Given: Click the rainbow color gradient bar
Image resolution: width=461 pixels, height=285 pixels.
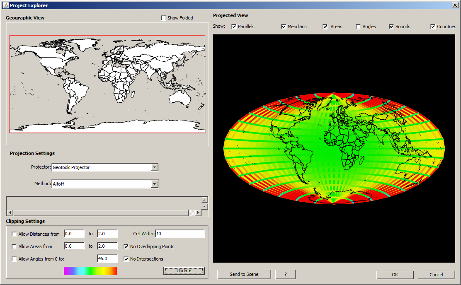Looking at the screenshot, I should (90, 271).
